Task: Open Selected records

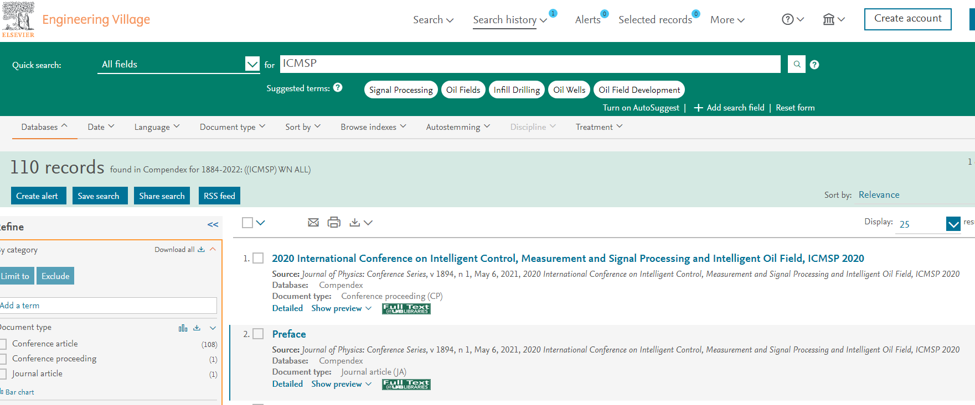Action: (655, 20)
